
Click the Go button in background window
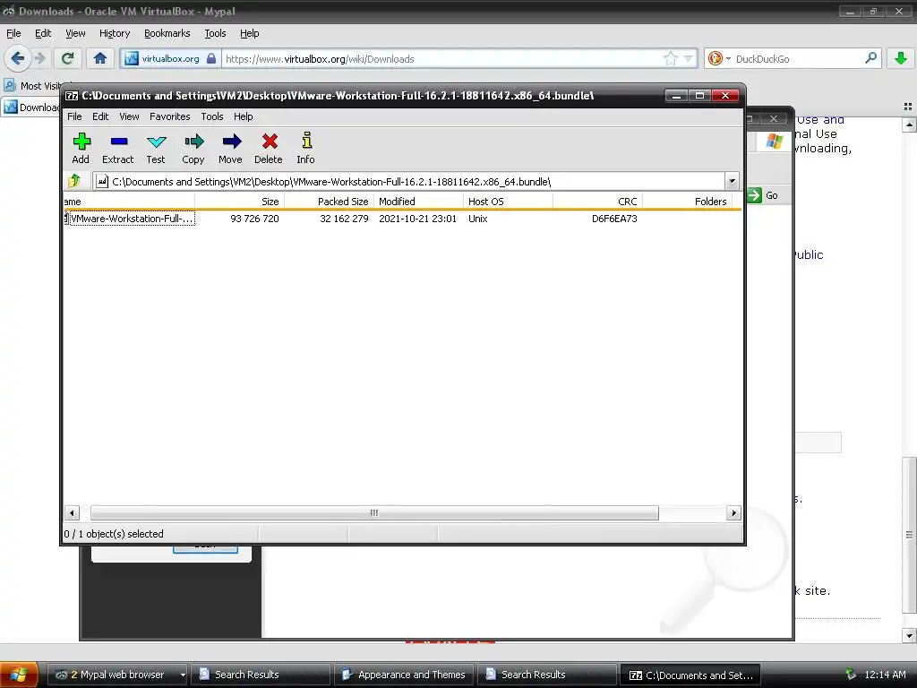click(763, 195)
